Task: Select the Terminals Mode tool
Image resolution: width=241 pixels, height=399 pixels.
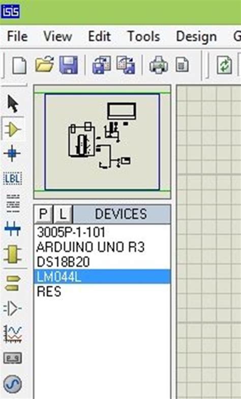Action: pos(12,283)
